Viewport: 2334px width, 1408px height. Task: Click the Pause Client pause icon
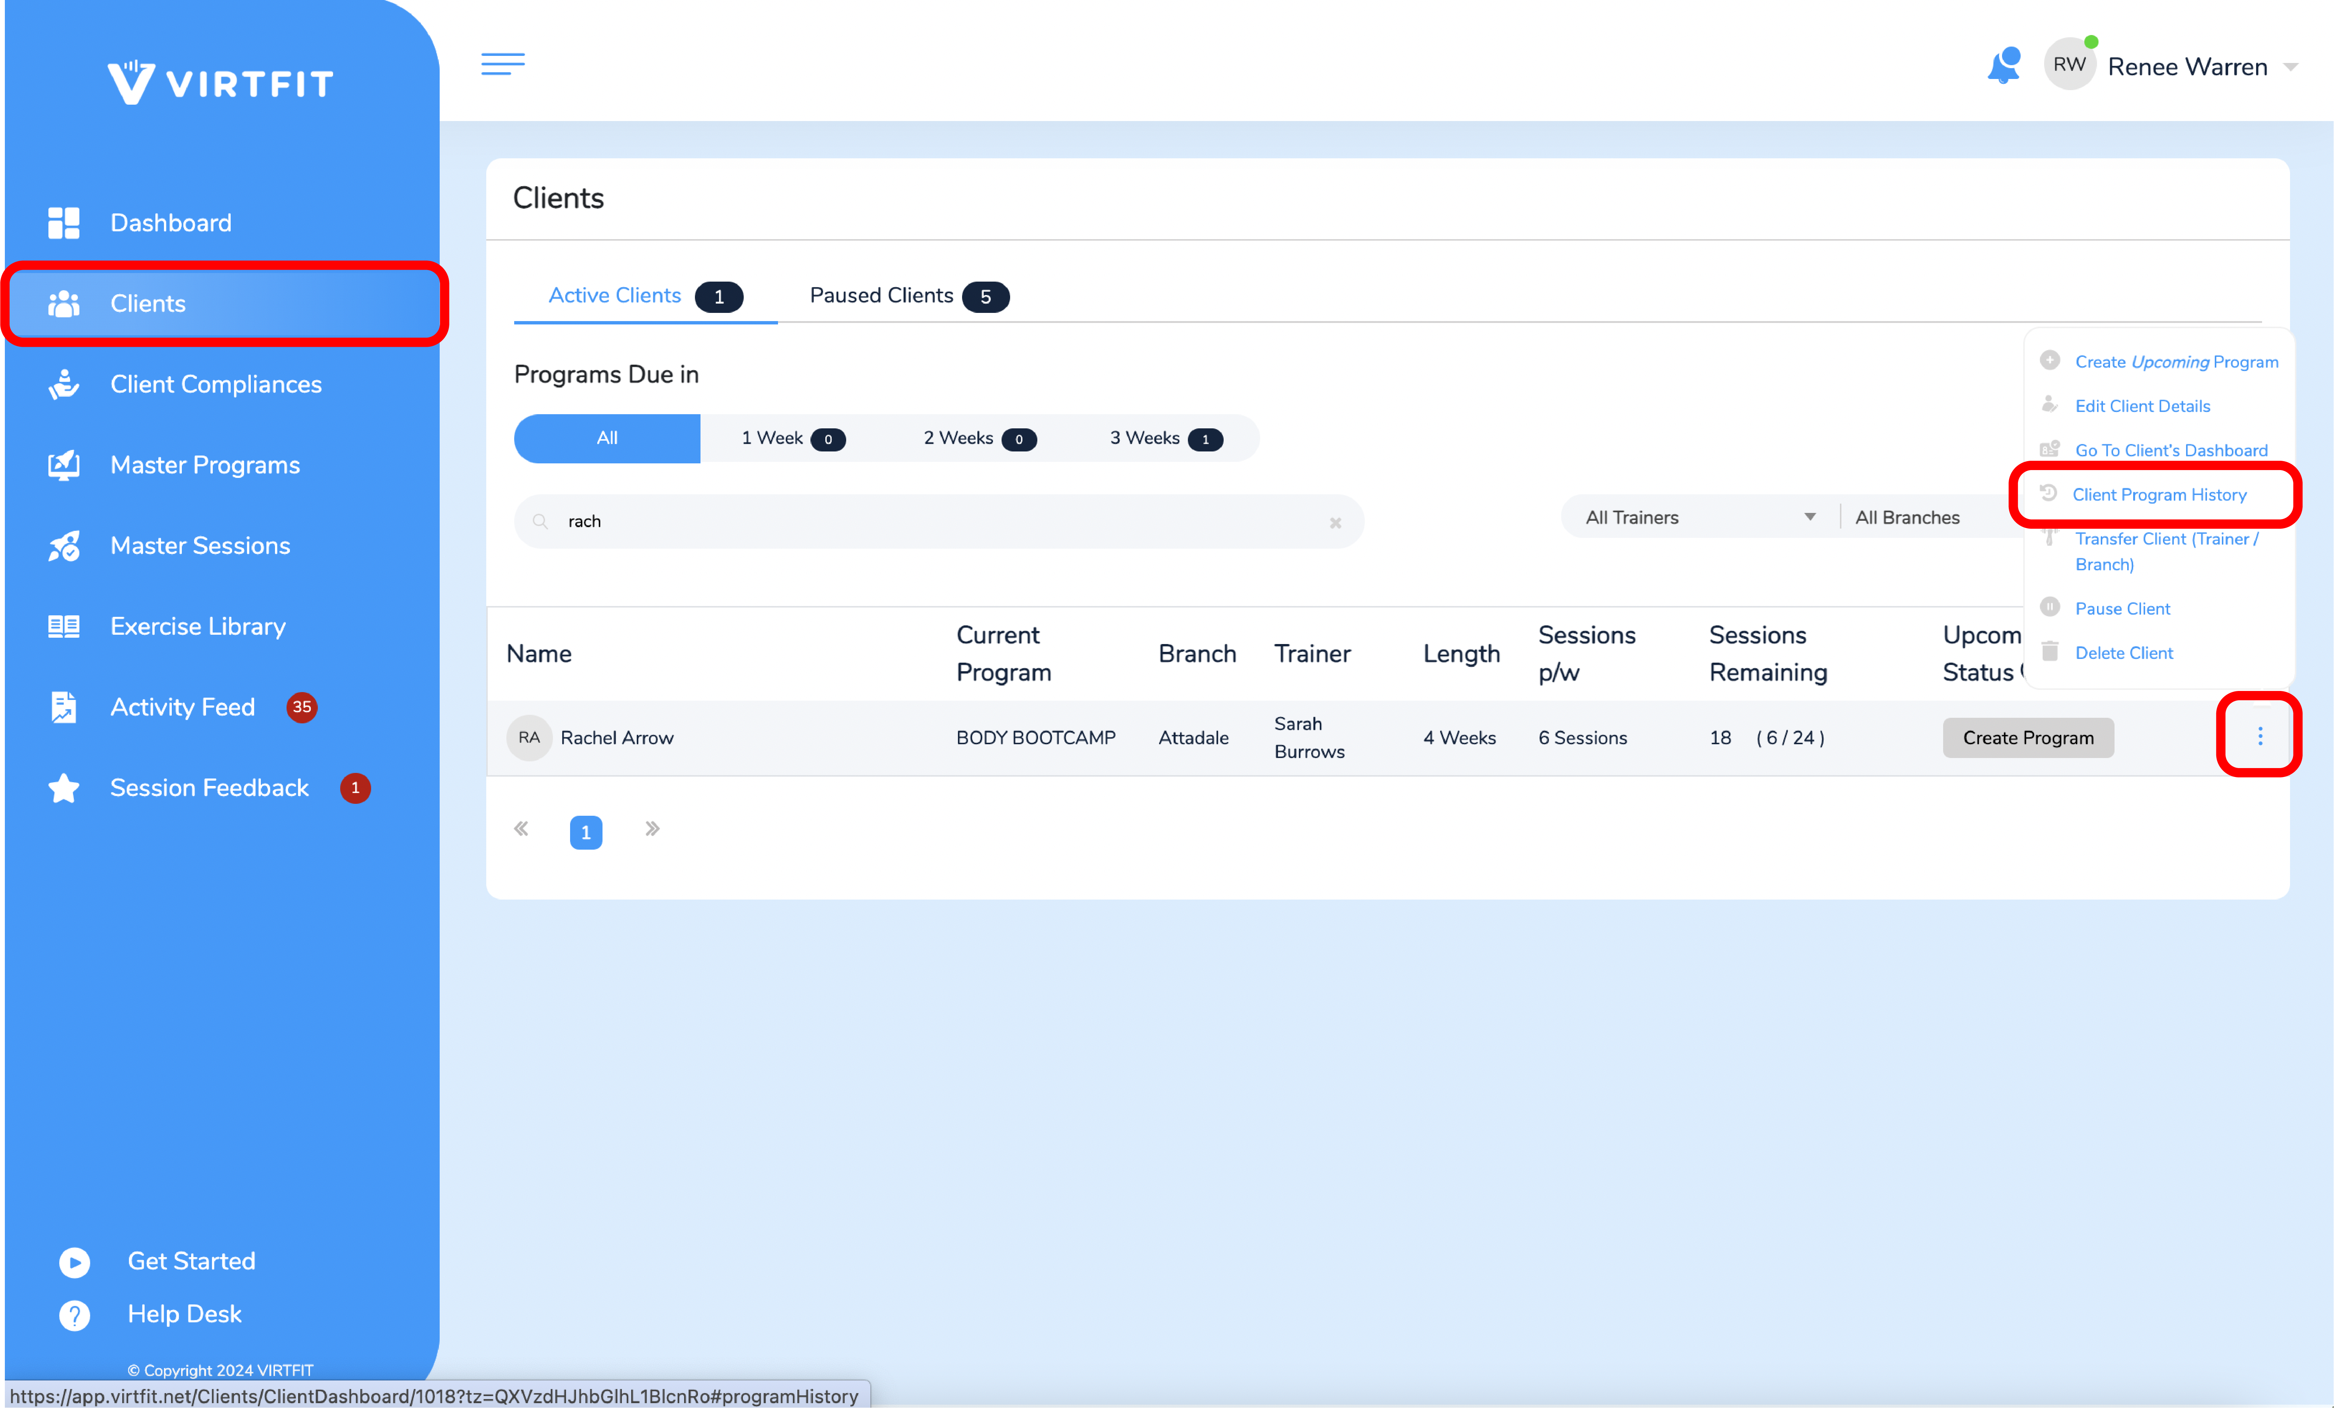[x=2049, y=607]
